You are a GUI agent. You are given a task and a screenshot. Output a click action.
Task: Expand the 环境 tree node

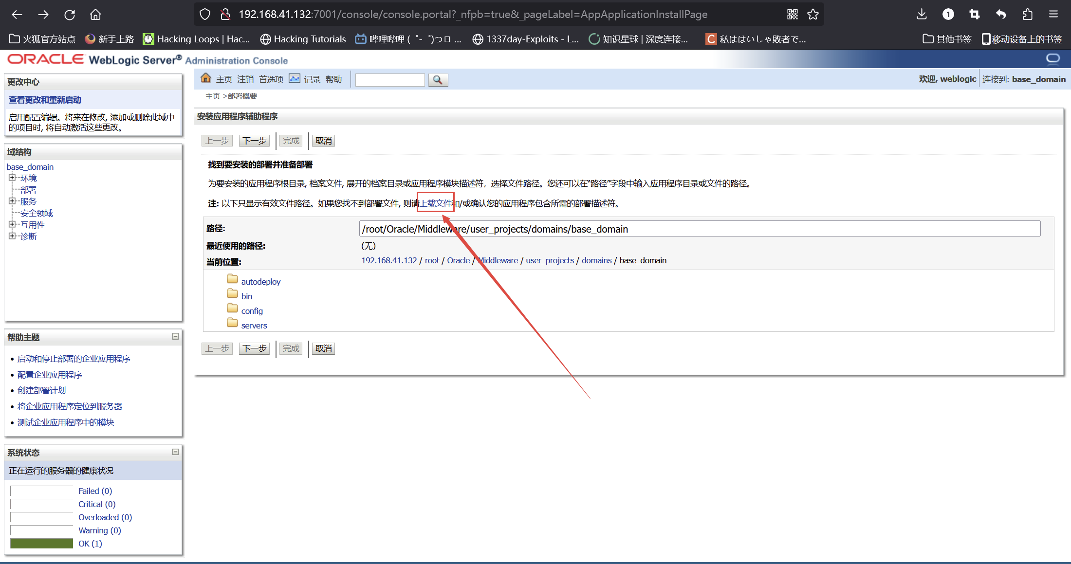(x=12, y=178)
